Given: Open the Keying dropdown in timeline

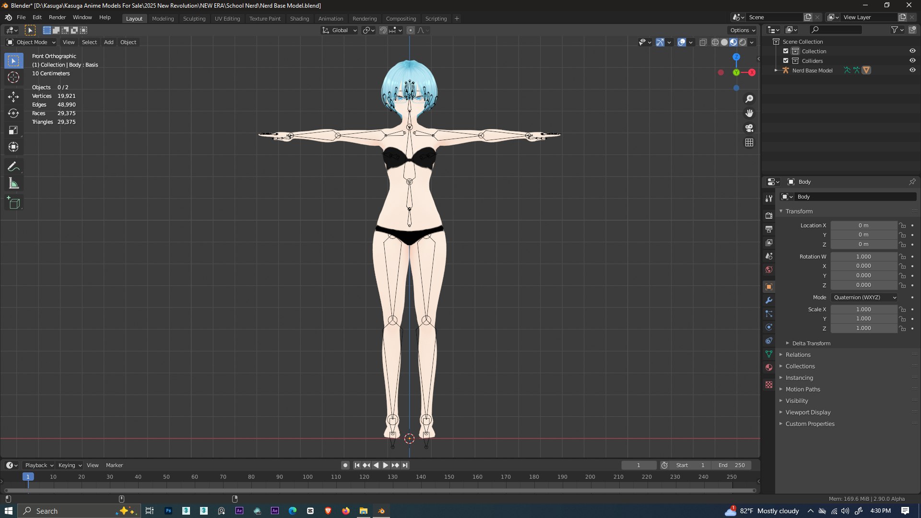Looking at the screenshot, I should (x=70, y=465).
